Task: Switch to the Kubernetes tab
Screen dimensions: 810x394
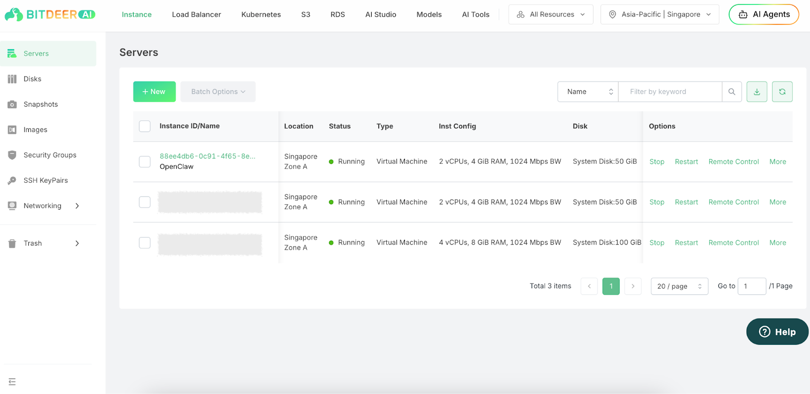Action: coord(261,15)
